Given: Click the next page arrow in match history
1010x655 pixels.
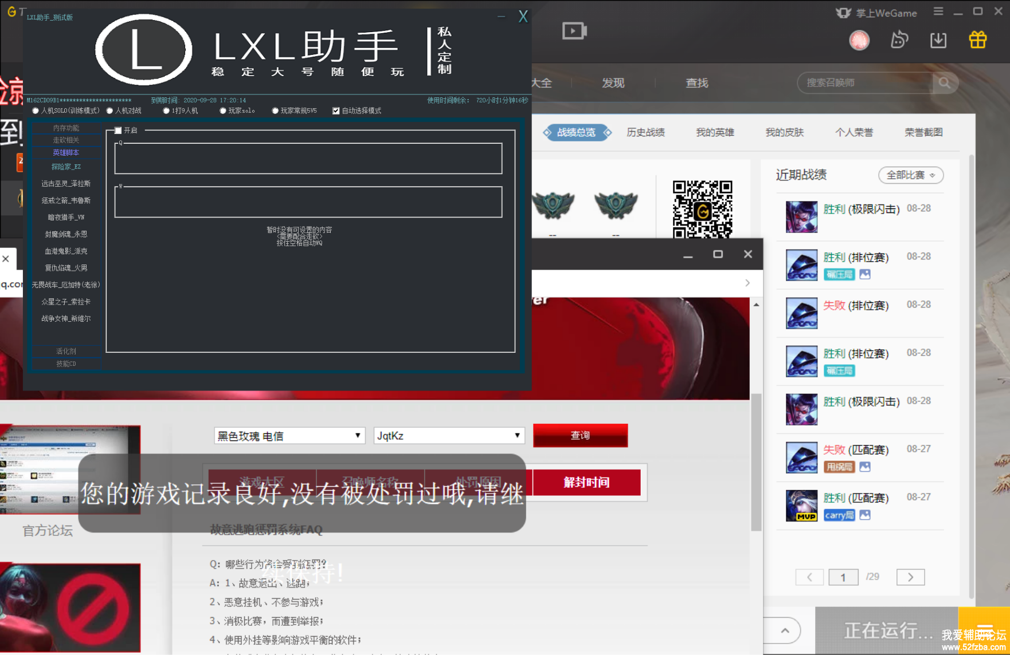Looking at the screenshot, I should 910,577.
